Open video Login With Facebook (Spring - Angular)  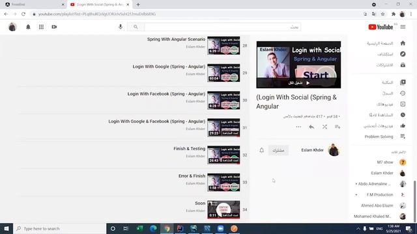pyautogui.click(x=166, y=94)
